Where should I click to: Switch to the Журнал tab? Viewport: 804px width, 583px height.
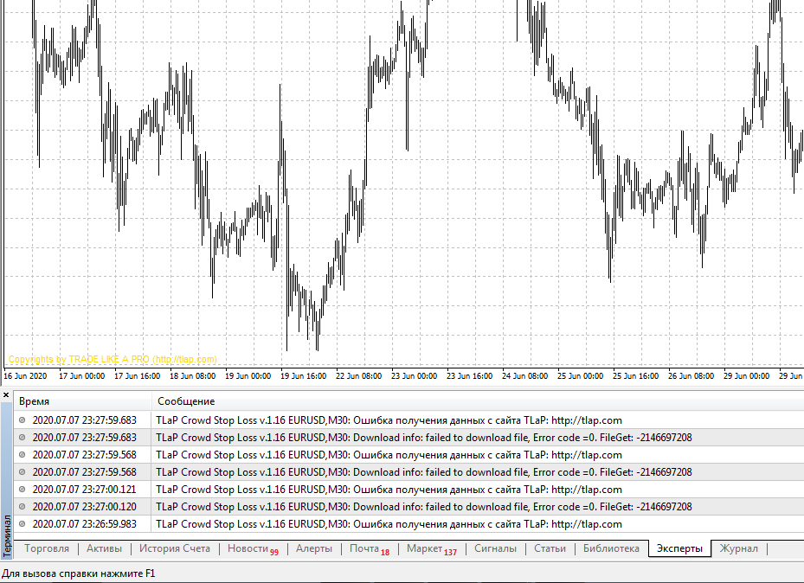[x=738, y=548]
